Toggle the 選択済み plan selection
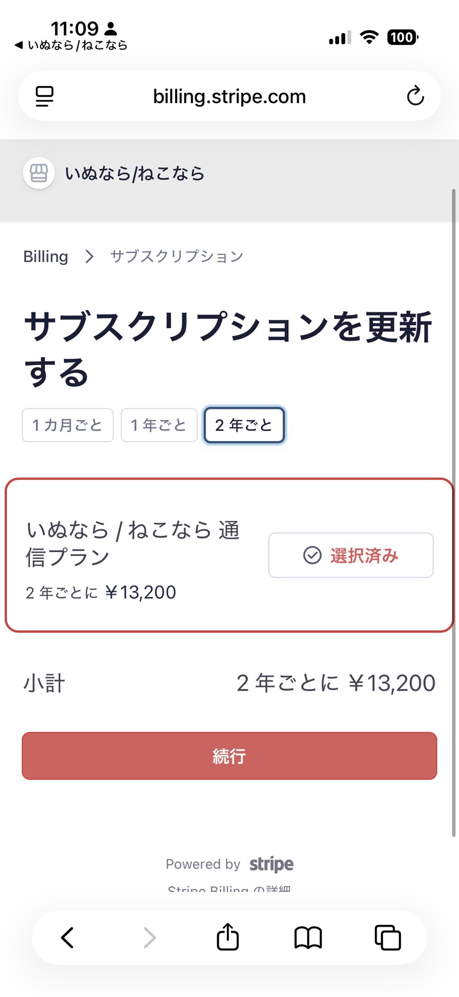The height and width of the screenshot is (997, 459). click(351, 555)
